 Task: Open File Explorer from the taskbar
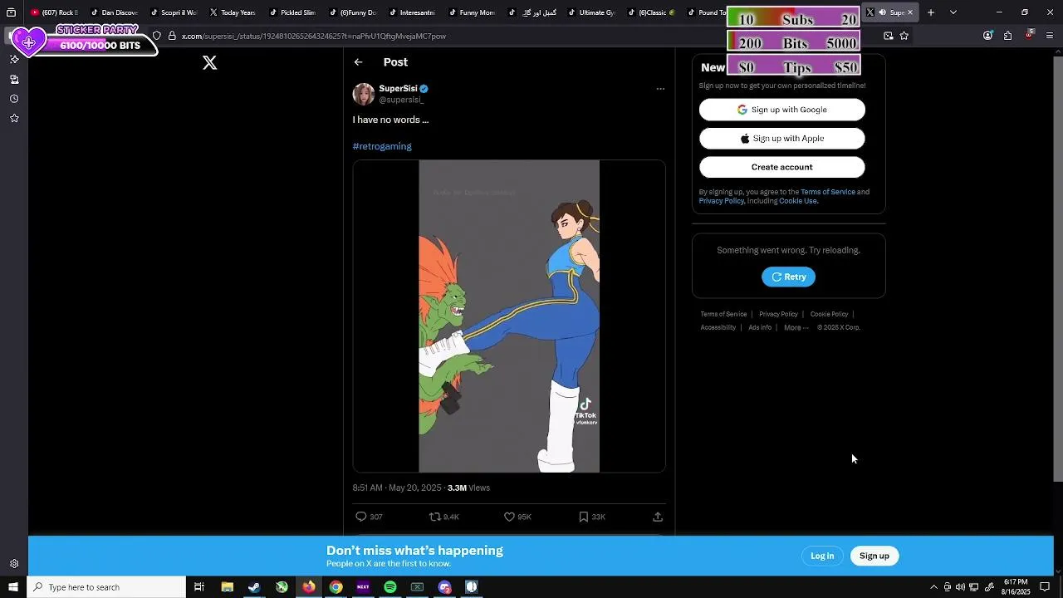pos(227,587)
